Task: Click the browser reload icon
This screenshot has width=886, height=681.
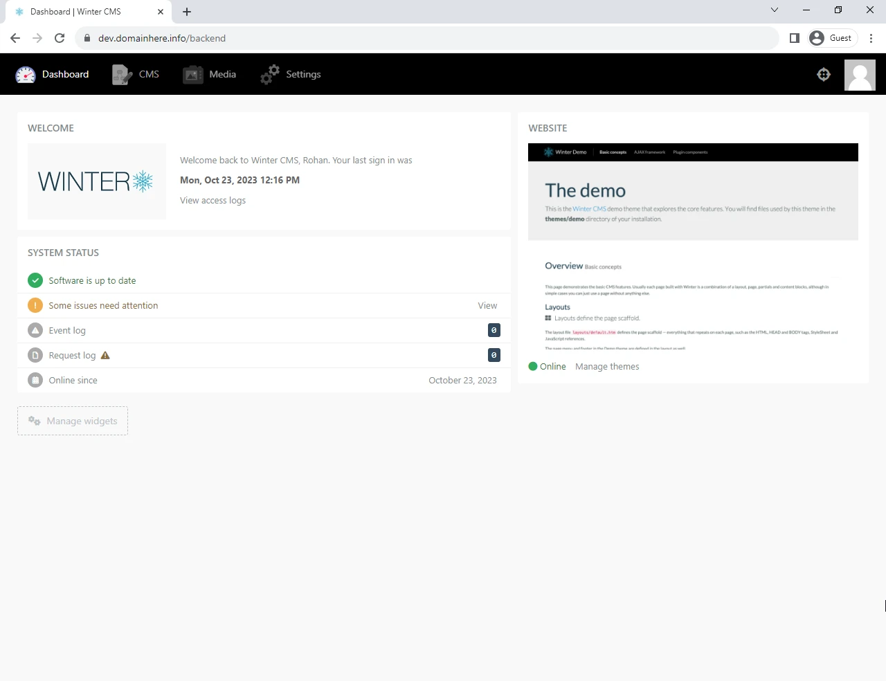Action: (60, 38)
